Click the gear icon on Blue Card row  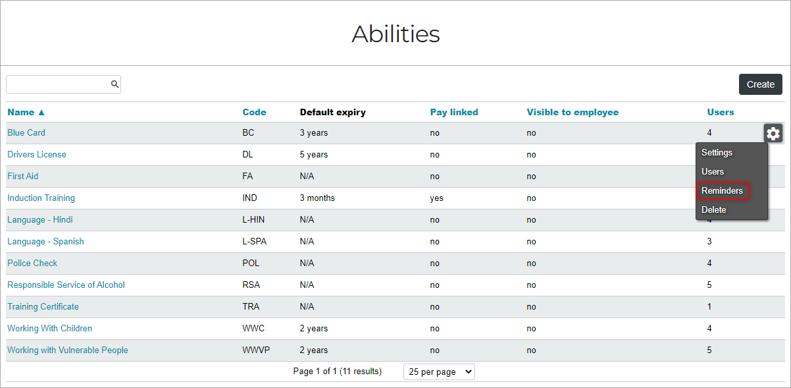pyautogui.click(x=773, y=134)
